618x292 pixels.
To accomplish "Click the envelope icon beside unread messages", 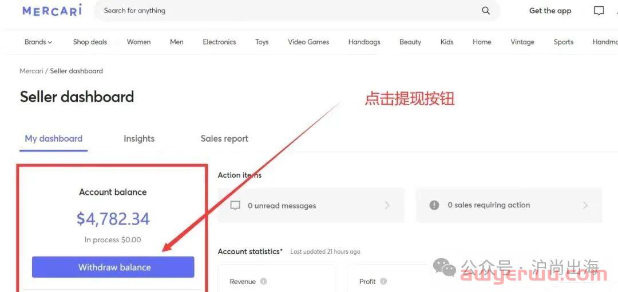I will tap(235, 205).
